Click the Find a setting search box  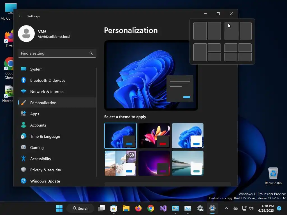click(57, 53)
